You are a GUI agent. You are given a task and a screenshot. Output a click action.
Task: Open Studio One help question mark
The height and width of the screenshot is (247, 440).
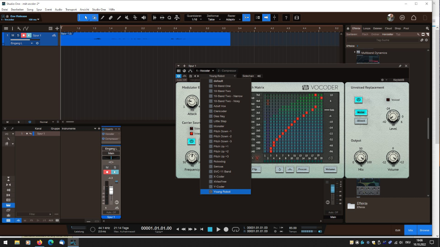(x=286, y=18)
